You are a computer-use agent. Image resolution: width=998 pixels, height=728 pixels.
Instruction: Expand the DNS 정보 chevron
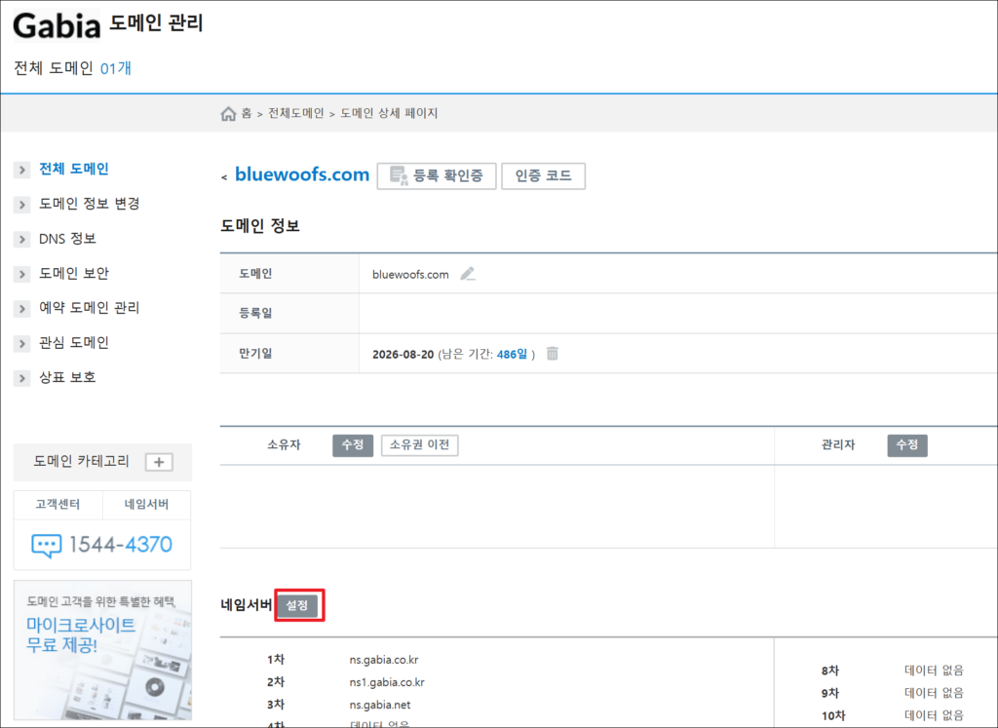pos(21,240)
